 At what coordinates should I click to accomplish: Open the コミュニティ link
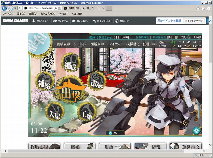[80, 21]
